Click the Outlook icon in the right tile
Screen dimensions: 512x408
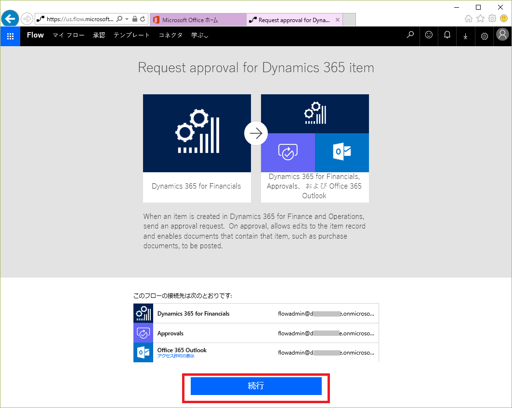coord(342,152)
